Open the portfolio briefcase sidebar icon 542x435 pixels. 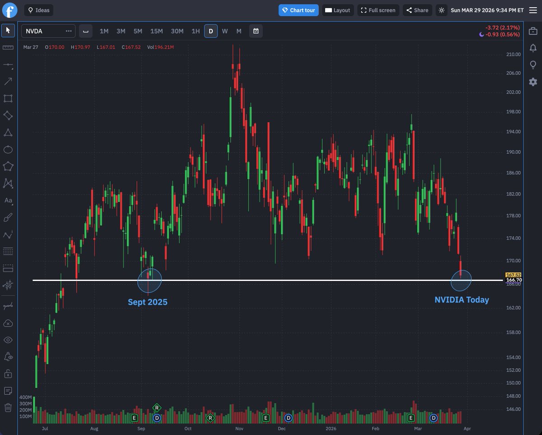tap(533, 31)
